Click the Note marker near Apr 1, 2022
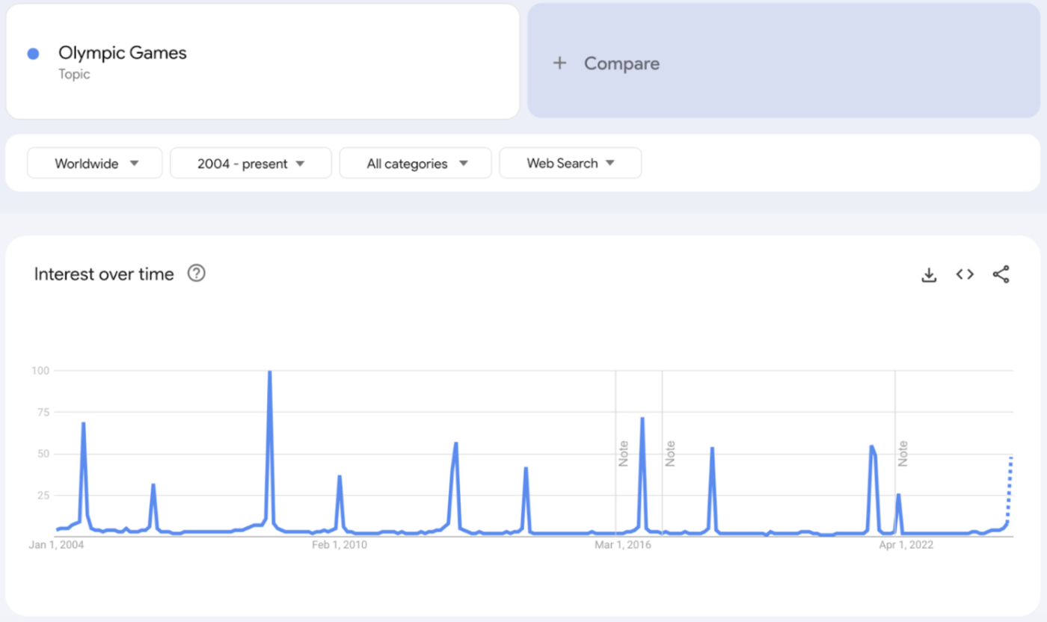 (903, 454)
